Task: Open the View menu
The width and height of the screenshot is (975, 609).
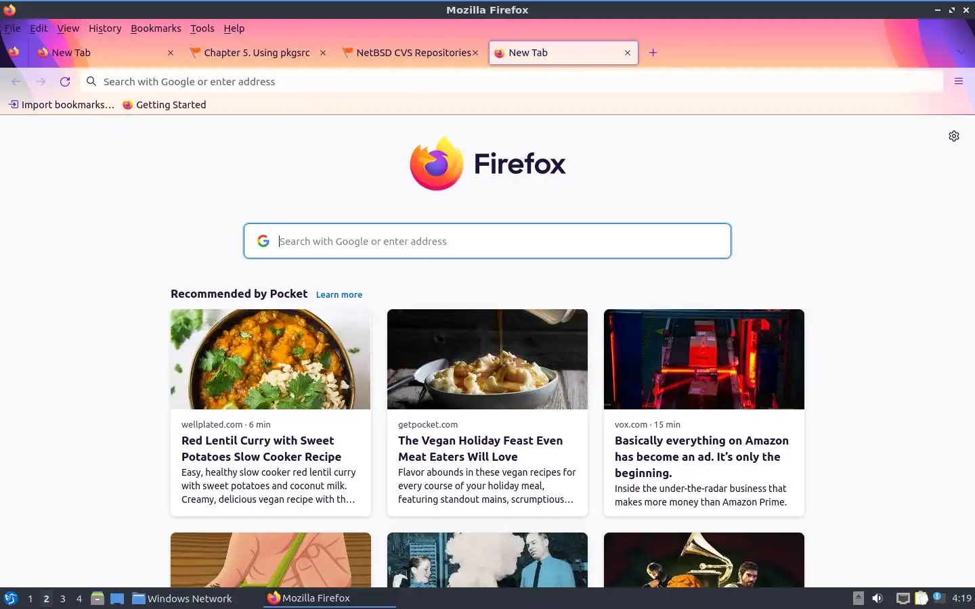Action: click(68, 28)
